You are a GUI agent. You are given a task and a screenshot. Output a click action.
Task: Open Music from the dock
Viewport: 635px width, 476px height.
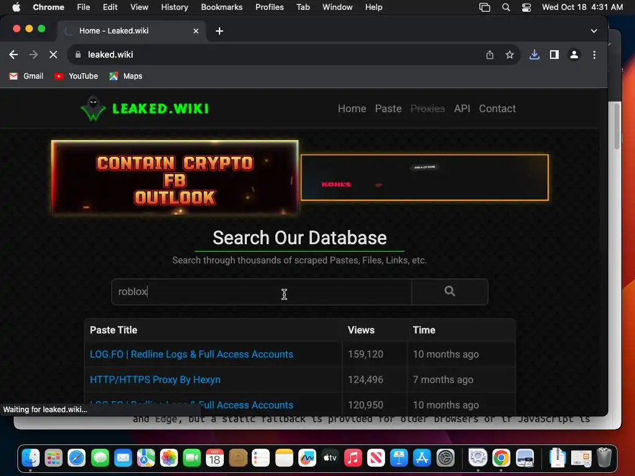tap(353, 458)
